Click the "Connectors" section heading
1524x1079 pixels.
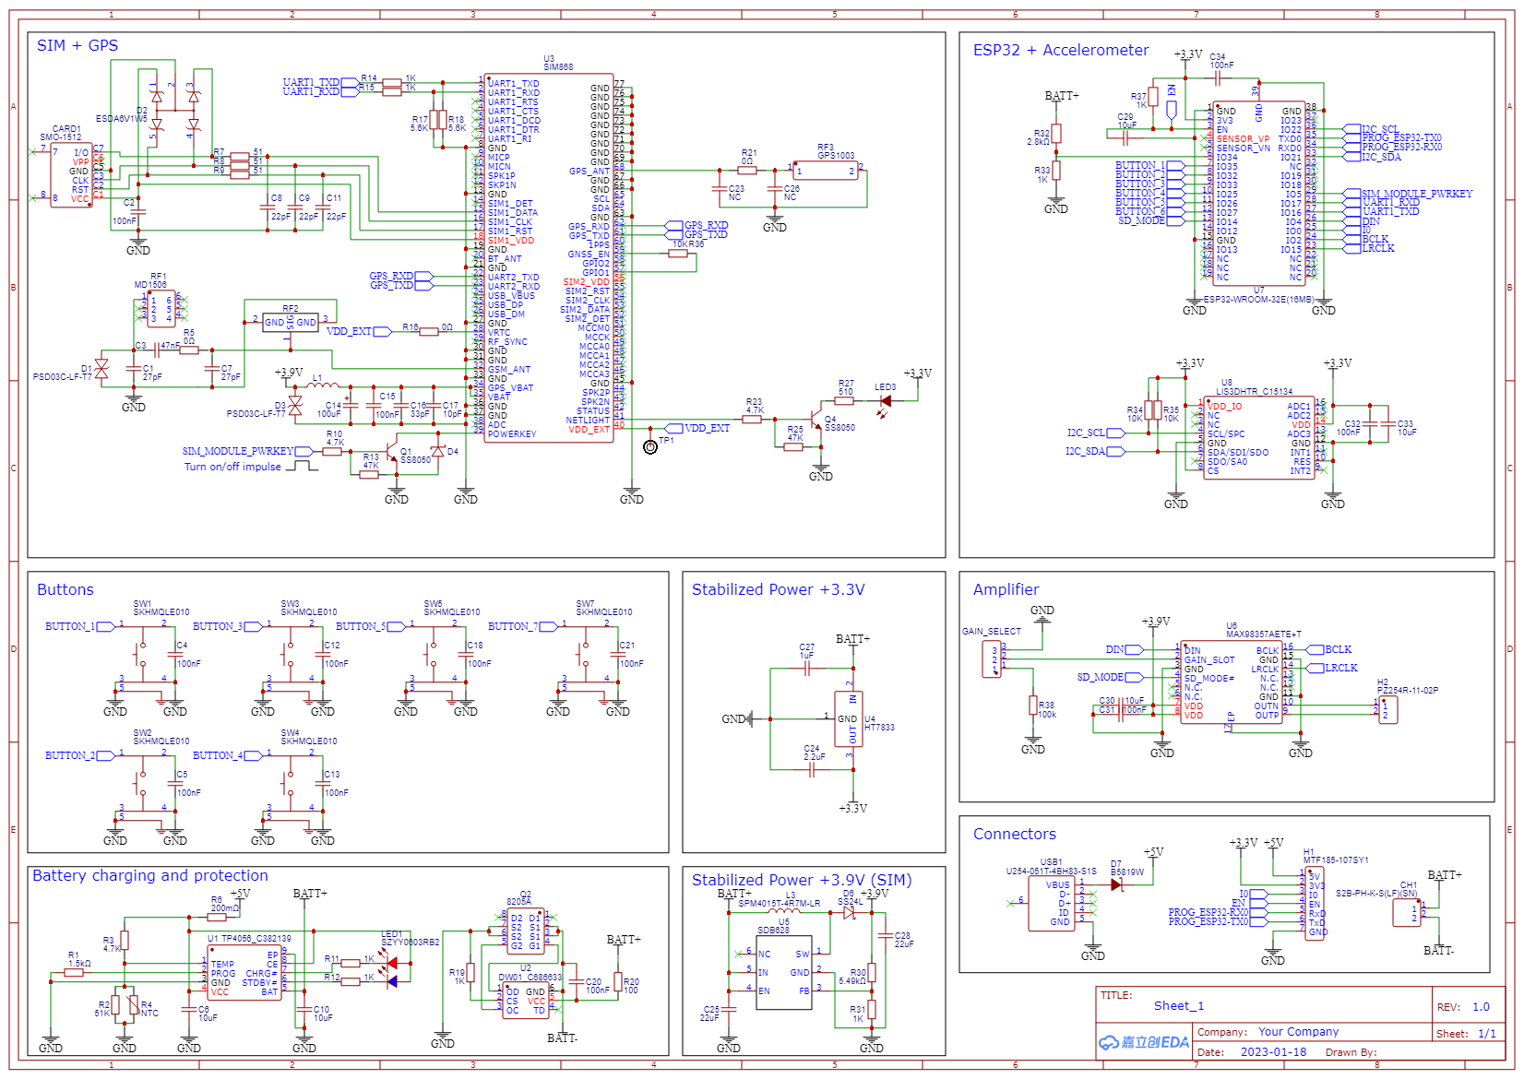[x=1014, y=834]
